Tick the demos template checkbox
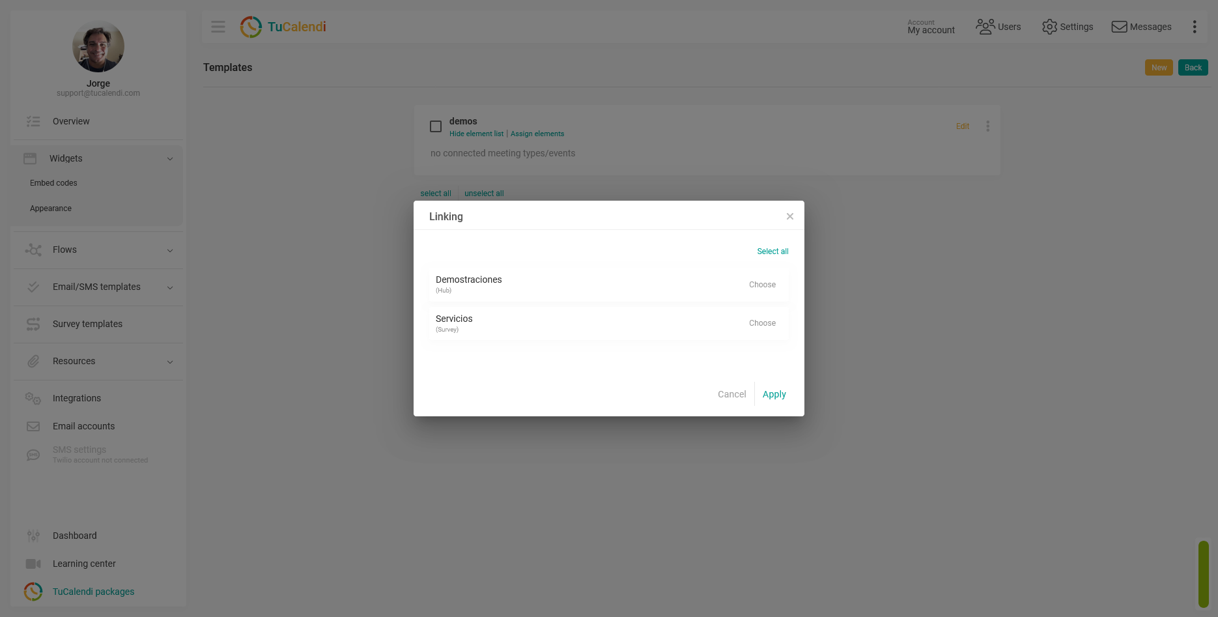Image resolution: width=1218 pixels, height=617 pixels. [436, 126]
